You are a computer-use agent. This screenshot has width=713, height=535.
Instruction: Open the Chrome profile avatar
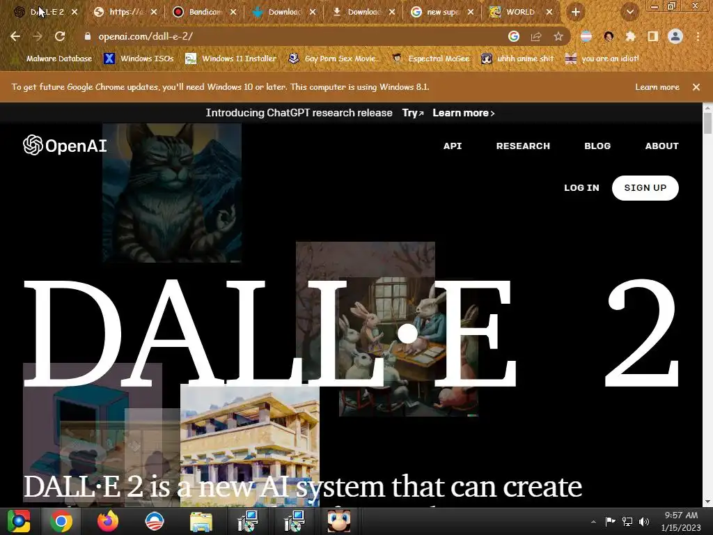675,36
